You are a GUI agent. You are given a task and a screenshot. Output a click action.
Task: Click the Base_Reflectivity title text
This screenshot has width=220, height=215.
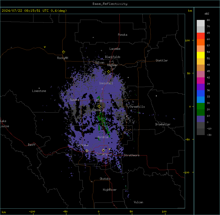(x=110, y=4)
